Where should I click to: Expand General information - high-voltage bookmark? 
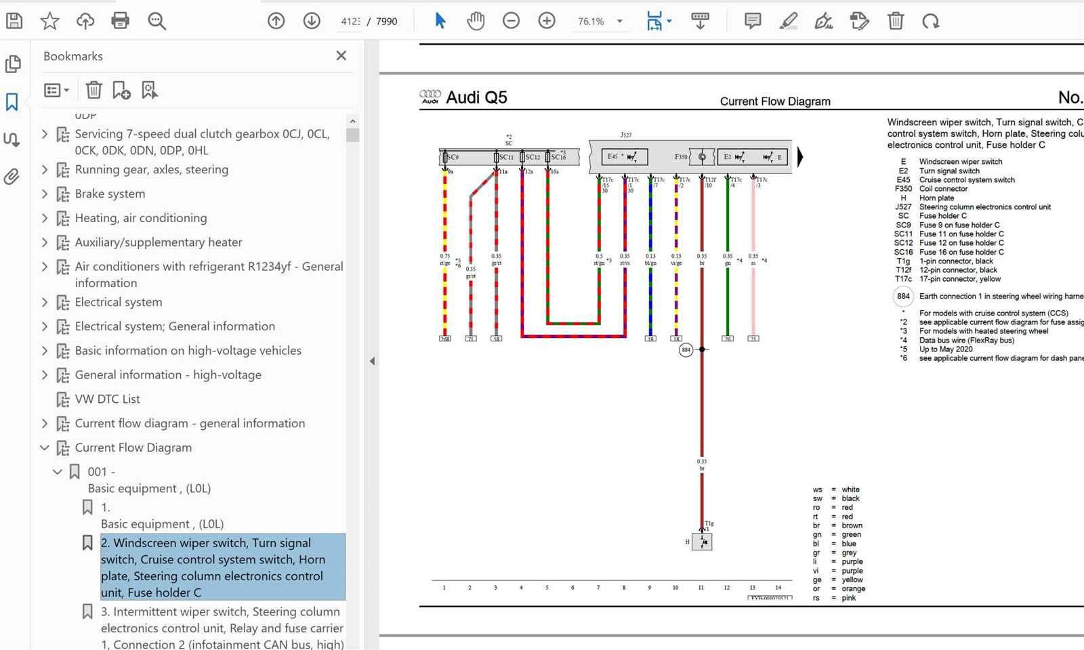[45, 375]
